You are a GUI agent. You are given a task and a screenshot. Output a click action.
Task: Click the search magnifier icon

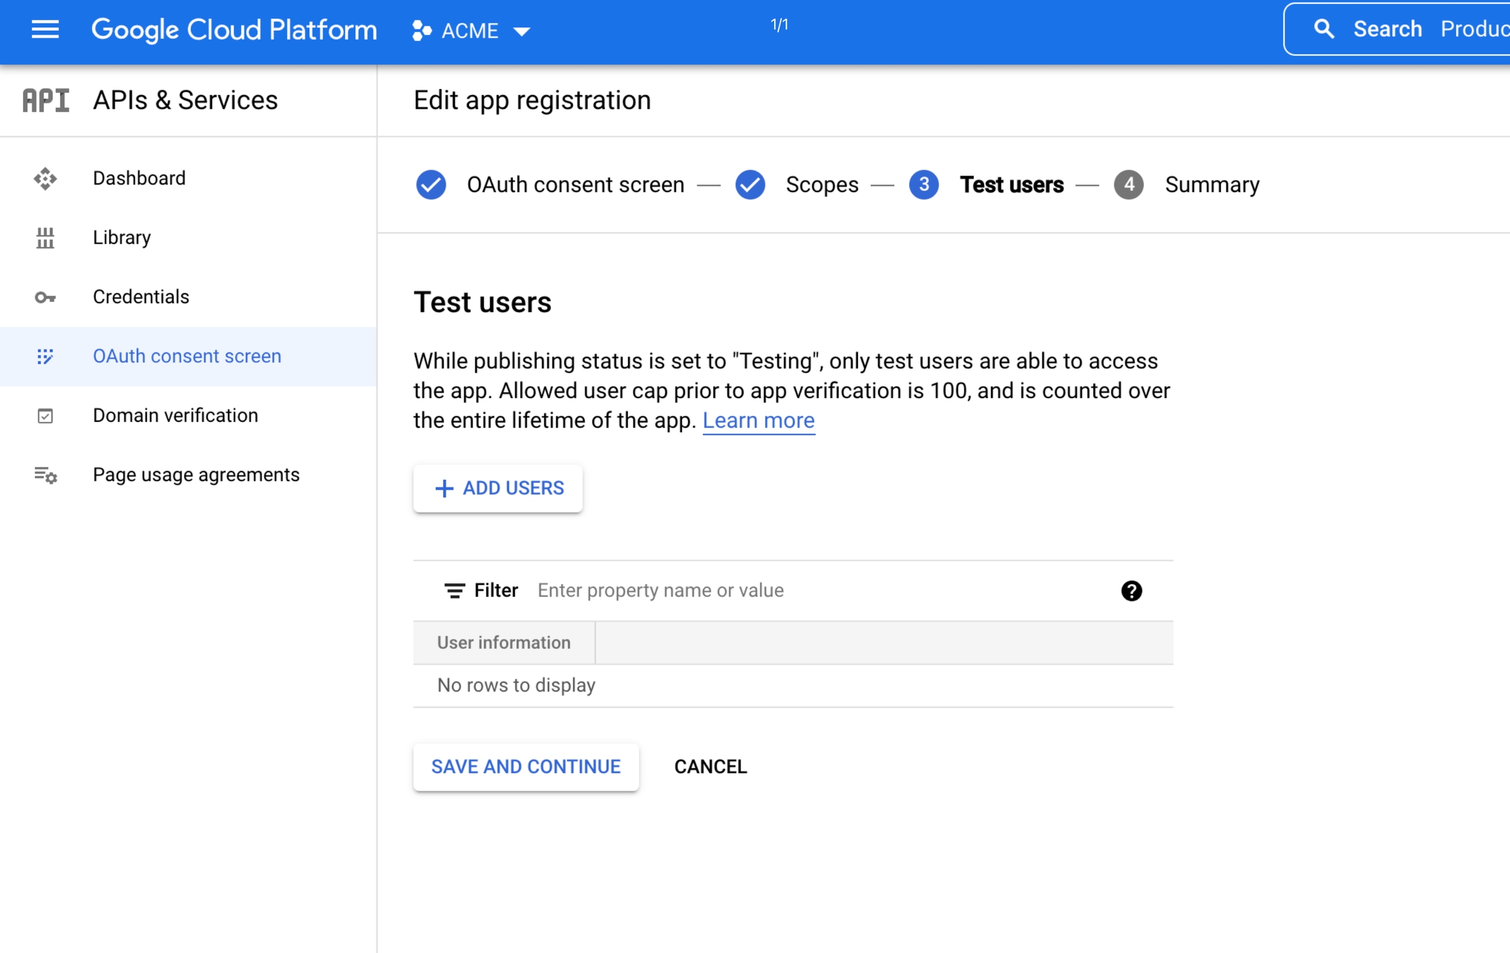1323,29
